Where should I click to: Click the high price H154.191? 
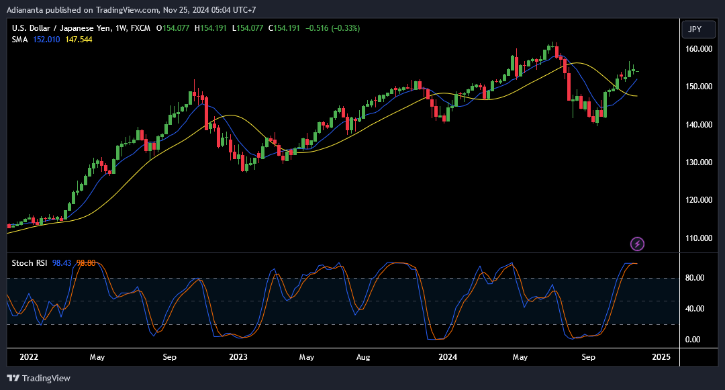(x=210, y=28)
